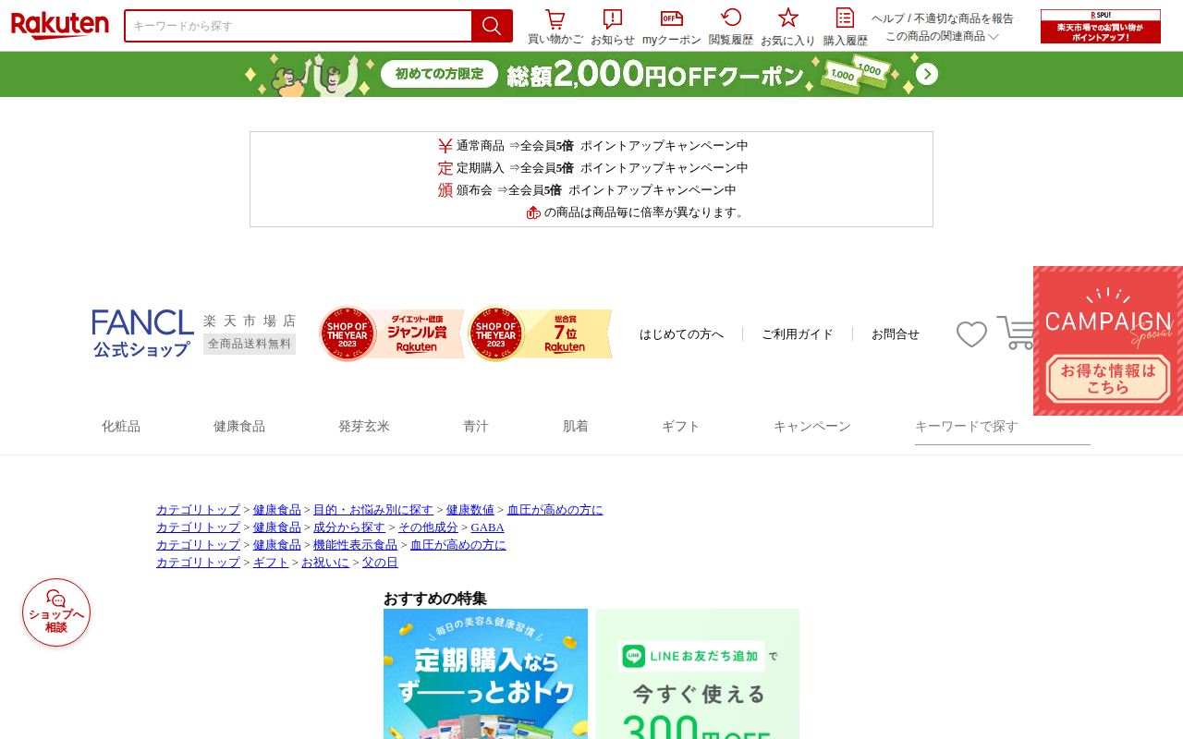Click the green banner next arrow

pos(927,74)
